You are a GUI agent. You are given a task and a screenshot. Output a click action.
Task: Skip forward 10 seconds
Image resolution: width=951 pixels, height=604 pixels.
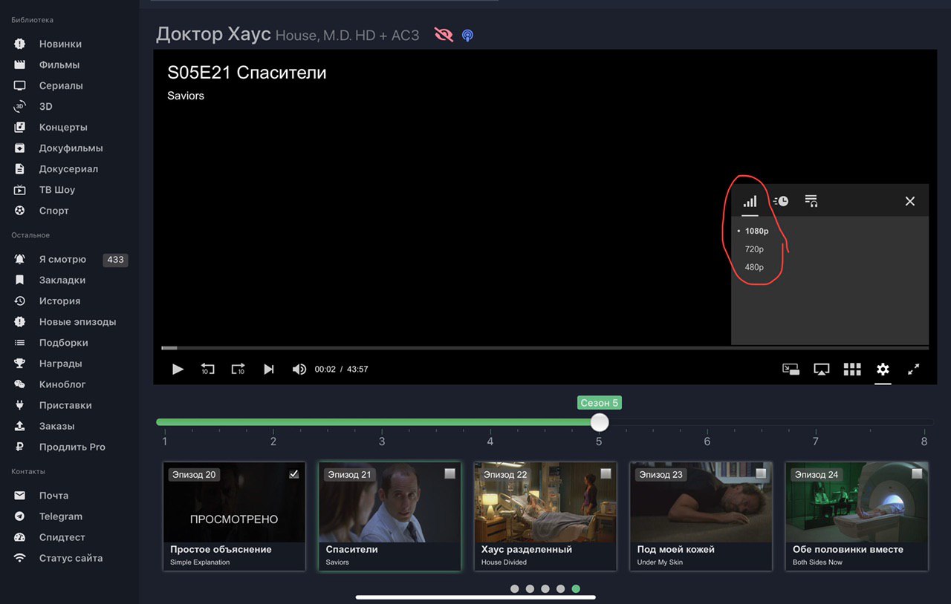point(238,369)
